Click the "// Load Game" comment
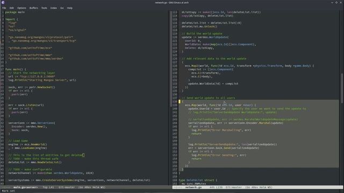 click(18, 141)
